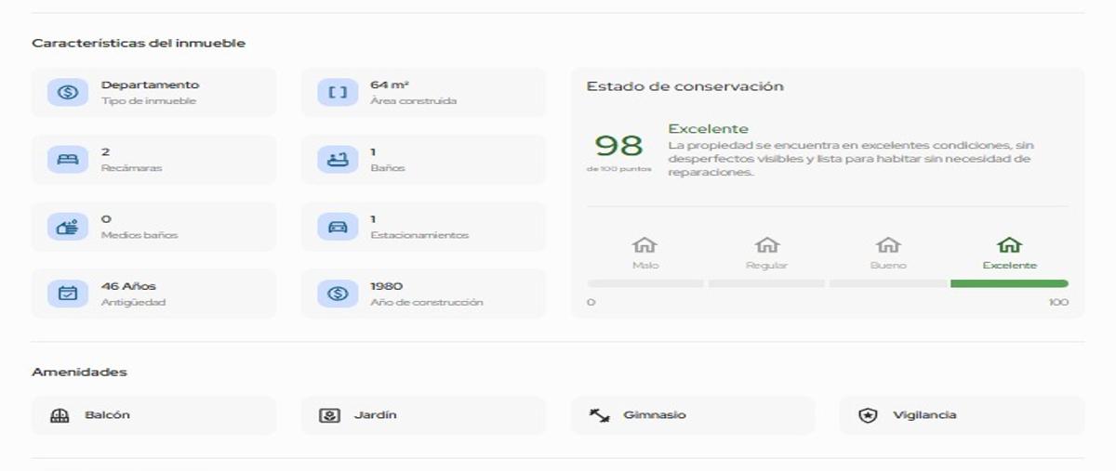Select the Malo house condition icon
This screenshot has height=471, width=1116.
pyautogui.click(x=644, y=245)
